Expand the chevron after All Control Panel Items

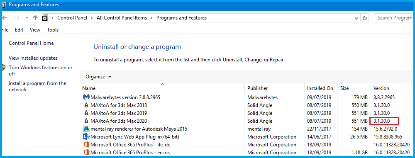pos(151,18)
